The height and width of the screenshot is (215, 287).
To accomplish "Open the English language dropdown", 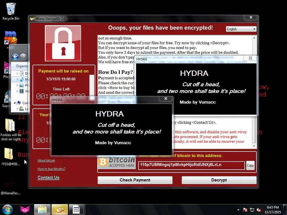I will click(241, 29).
